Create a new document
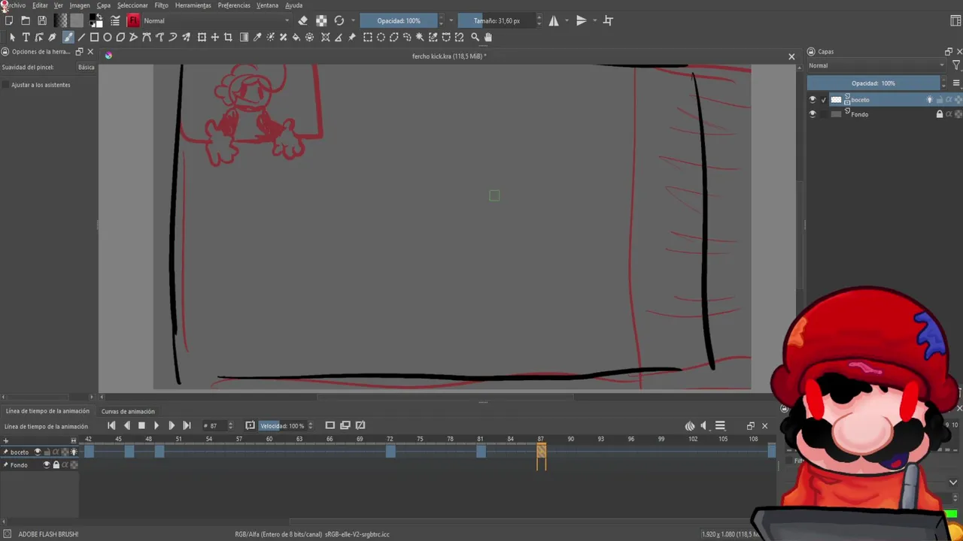The width and height of the screenshot is (963, 541). (x=9, y=20)
